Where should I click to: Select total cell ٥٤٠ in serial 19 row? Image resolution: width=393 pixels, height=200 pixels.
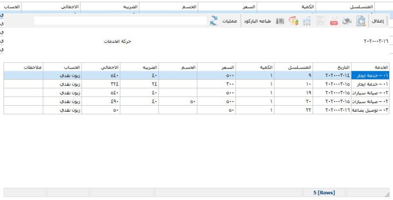pos(101,93)
